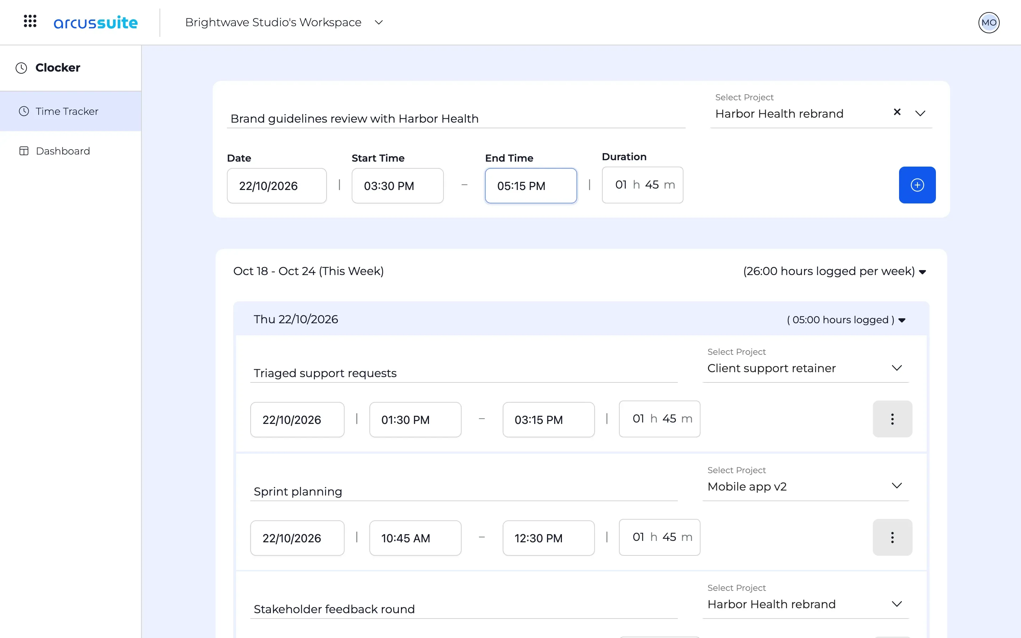
Task: Open project dropdown for the new entry
Action: (x=920, y=113)
